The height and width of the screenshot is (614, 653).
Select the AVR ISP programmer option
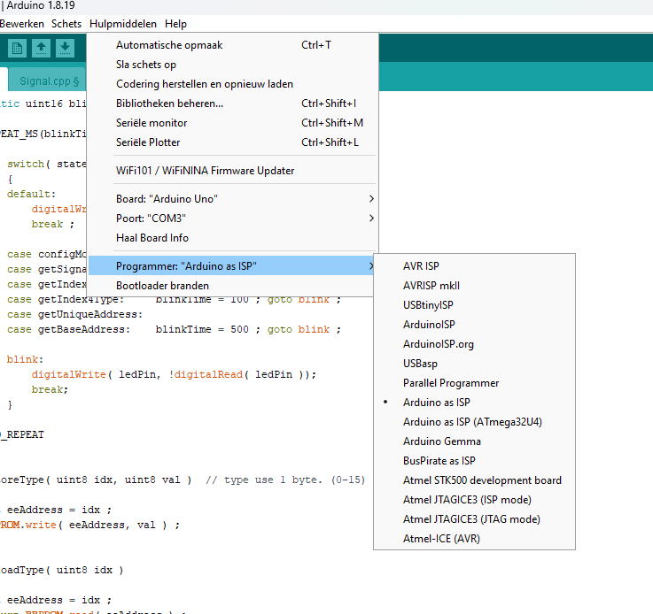pyautogui.click(x=421, y=266)
